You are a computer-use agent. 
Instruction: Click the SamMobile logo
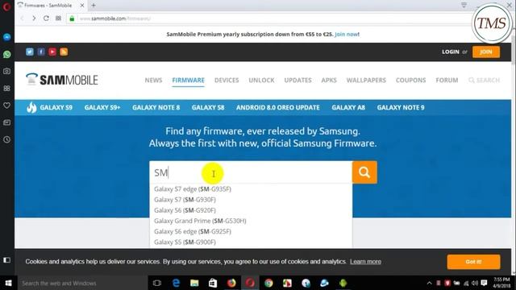[62, 80]
